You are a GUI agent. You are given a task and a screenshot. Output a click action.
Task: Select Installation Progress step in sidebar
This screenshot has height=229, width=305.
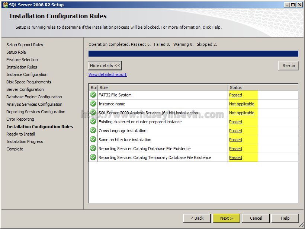pos(25,141)
